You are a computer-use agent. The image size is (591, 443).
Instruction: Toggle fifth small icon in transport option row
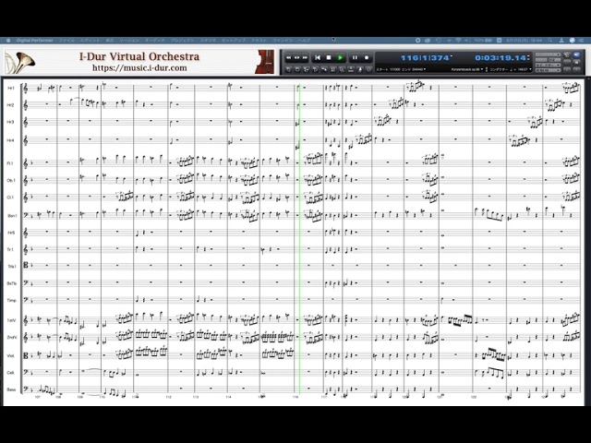click(x=324, y=69)
